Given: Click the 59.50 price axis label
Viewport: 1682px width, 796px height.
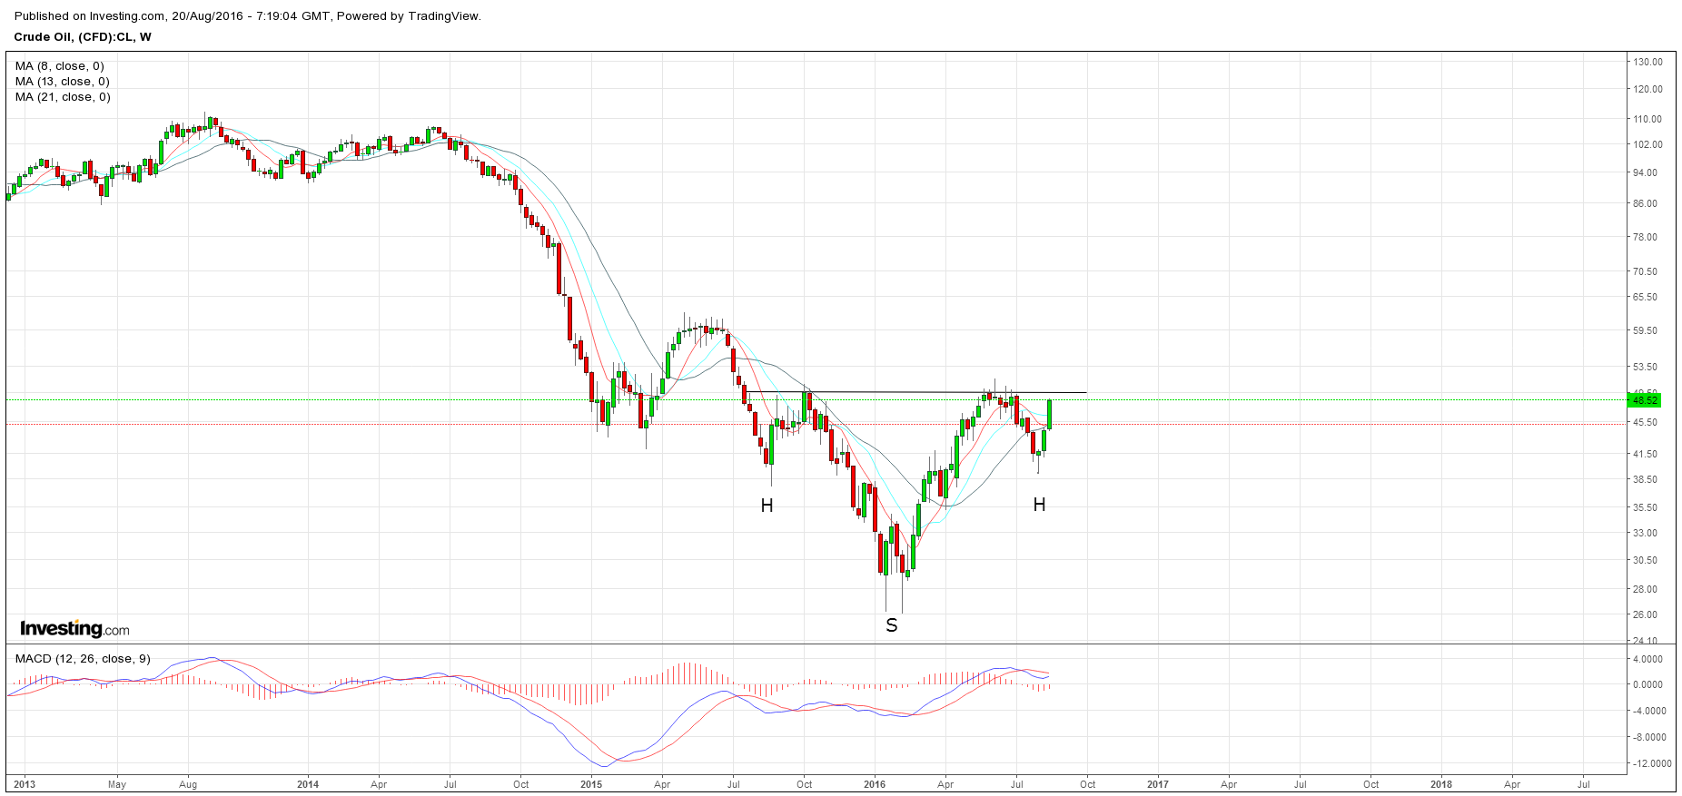Looking at the screenshot, I should pos(1645,331).
